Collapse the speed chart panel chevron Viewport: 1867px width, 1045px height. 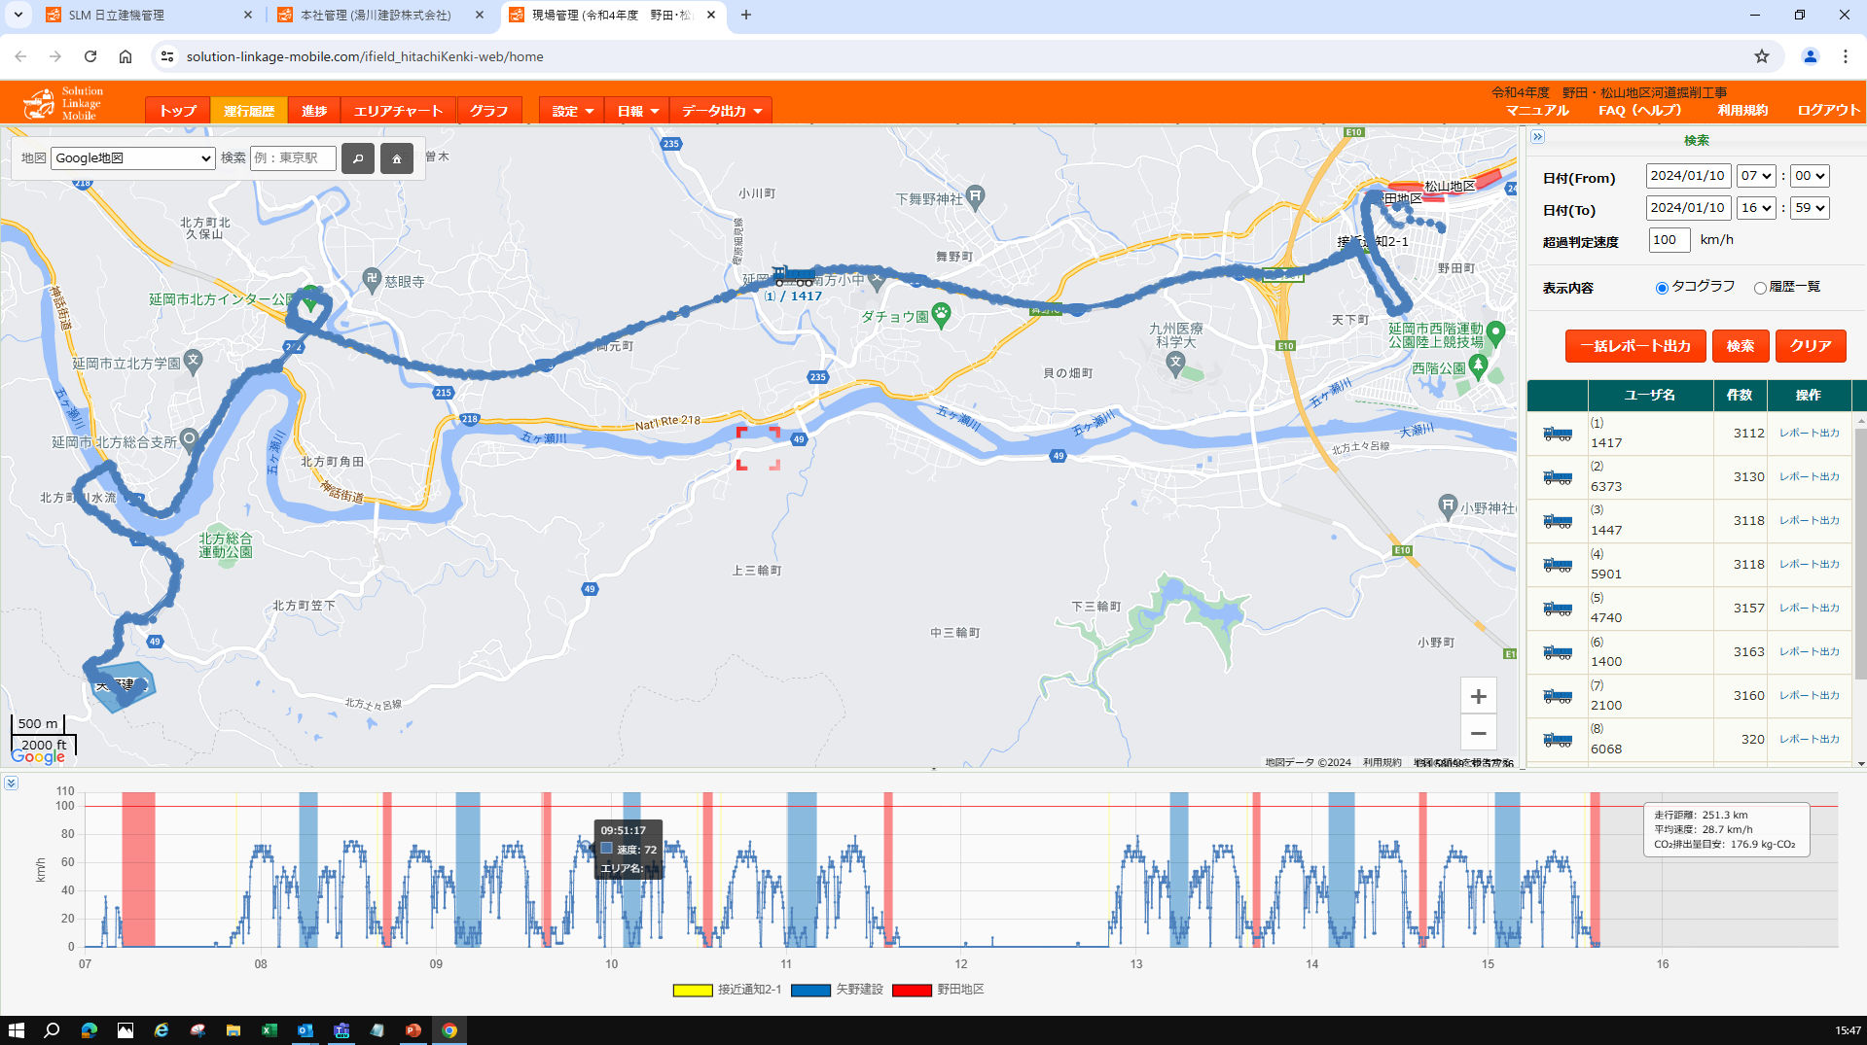(10, 783)
